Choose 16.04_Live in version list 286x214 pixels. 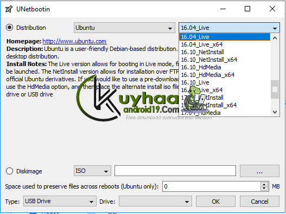pos(225,37)
